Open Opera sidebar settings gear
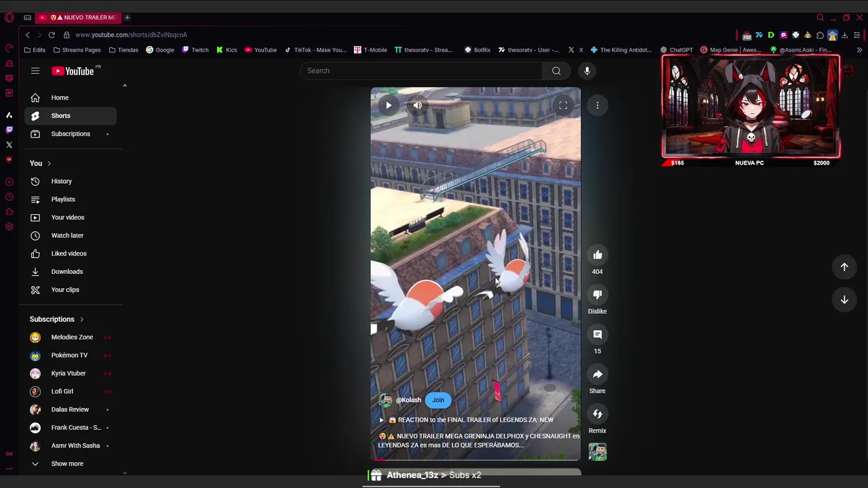This screenshot has width=868, height=488. 9,227
